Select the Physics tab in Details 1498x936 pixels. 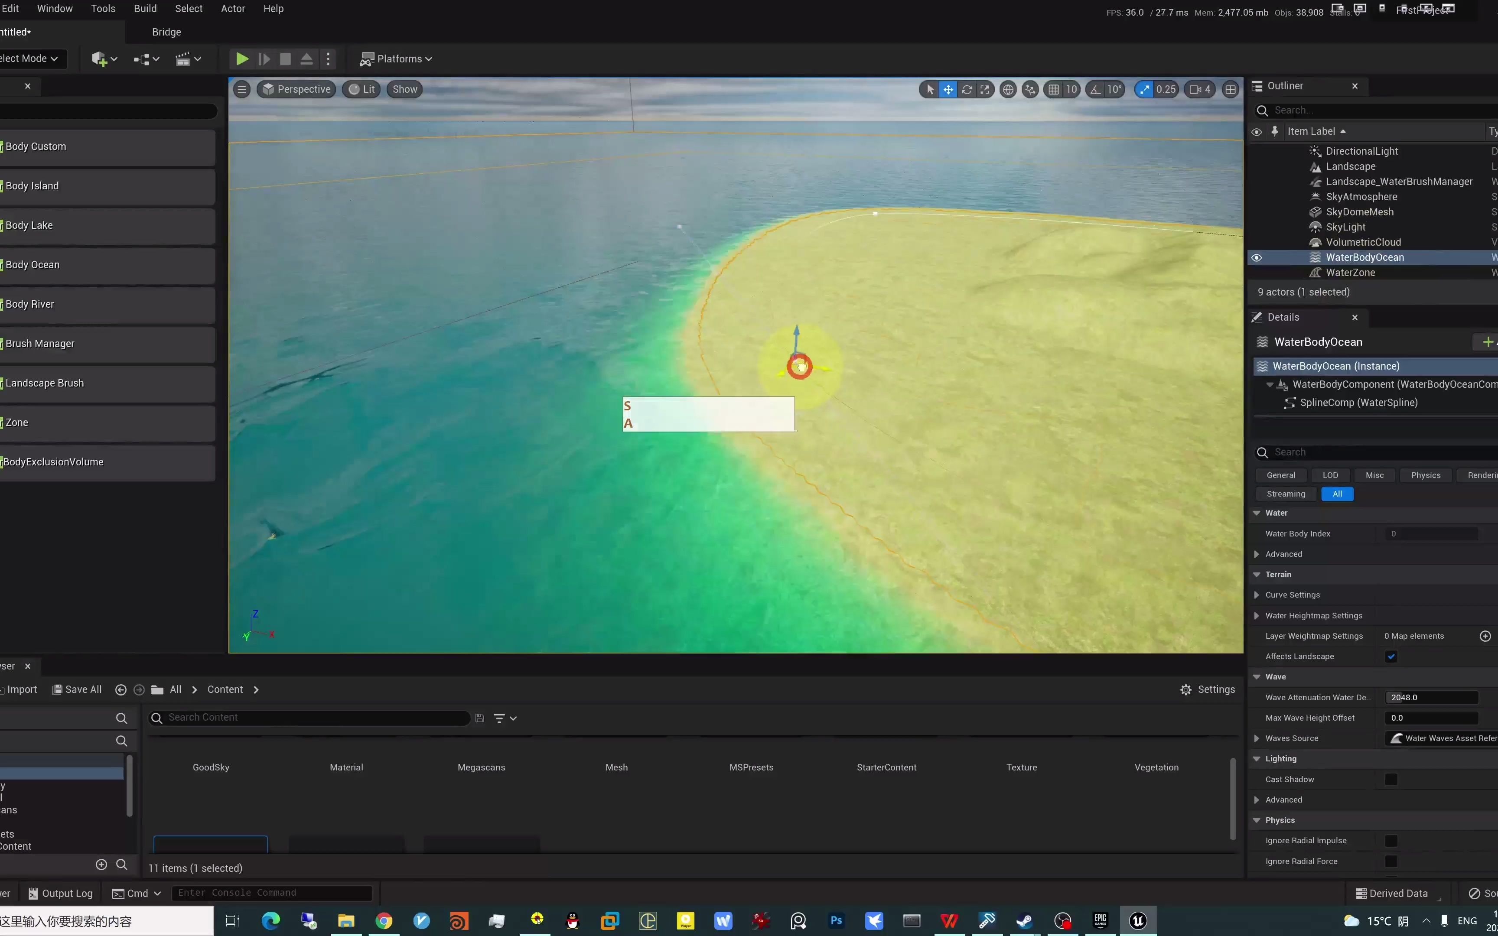(x=1426, y=474)
